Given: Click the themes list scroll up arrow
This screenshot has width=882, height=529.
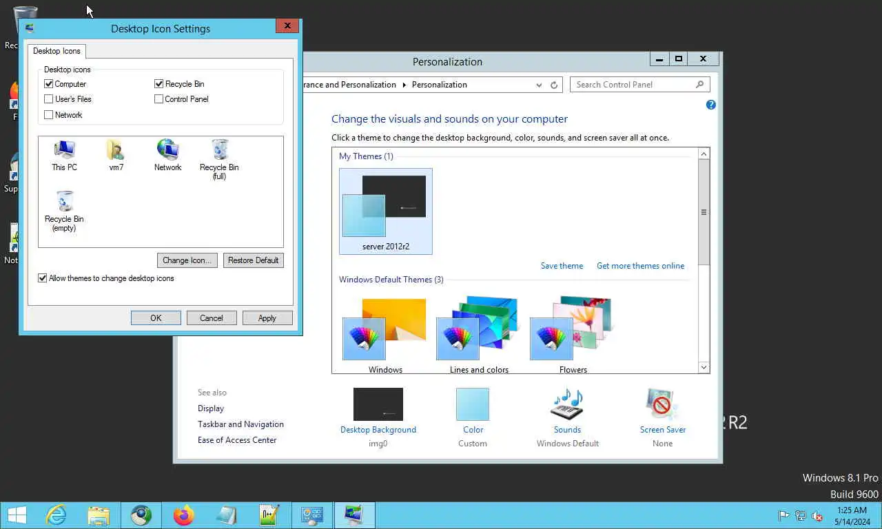Looking at the screenshot, I should coord(704,154).
